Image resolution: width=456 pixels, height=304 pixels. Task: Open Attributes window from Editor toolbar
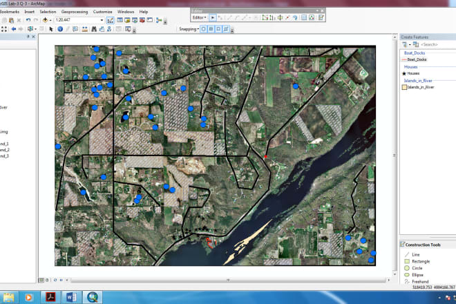point(304,18)
